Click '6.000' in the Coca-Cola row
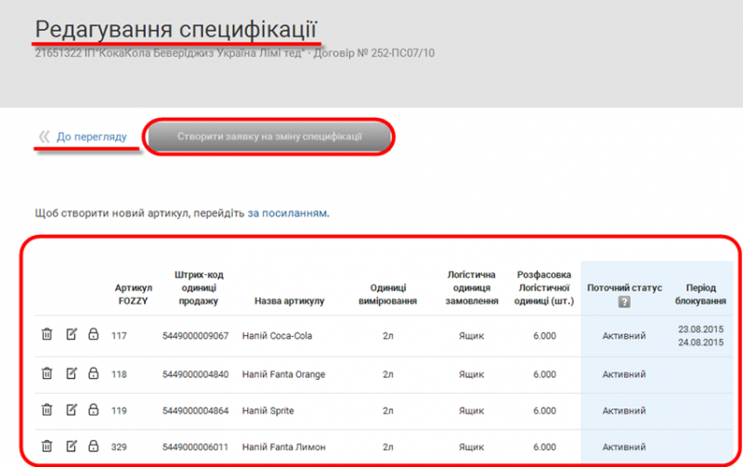This screenshot has width=743, height=467. [x=544, y=336]
